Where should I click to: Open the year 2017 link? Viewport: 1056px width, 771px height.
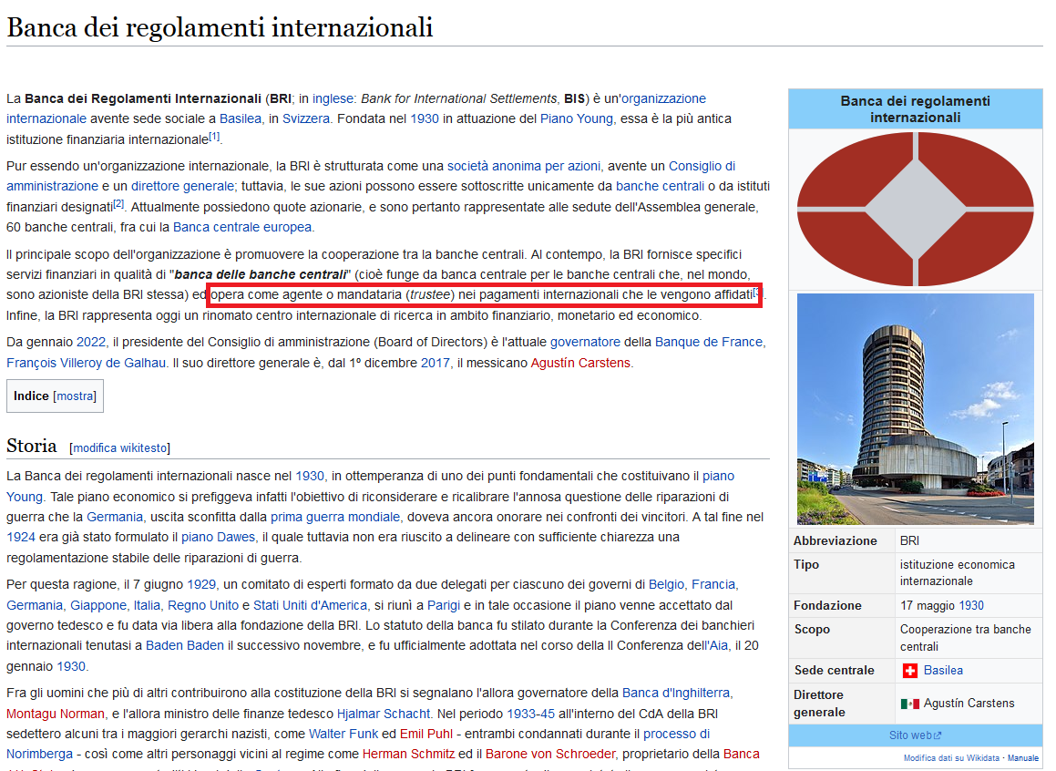(436, 363)
